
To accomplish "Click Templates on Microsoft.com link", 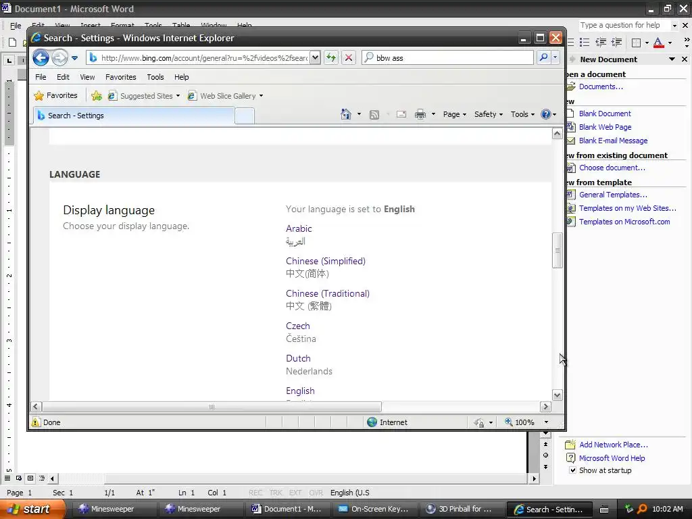I will [x=624, y=222].
